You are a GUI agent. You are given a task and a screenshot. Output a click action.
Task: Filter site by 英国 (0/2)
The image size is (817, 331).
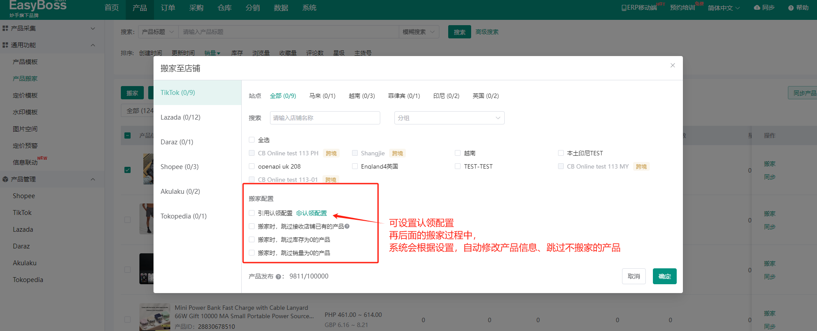tap(486, 96)
